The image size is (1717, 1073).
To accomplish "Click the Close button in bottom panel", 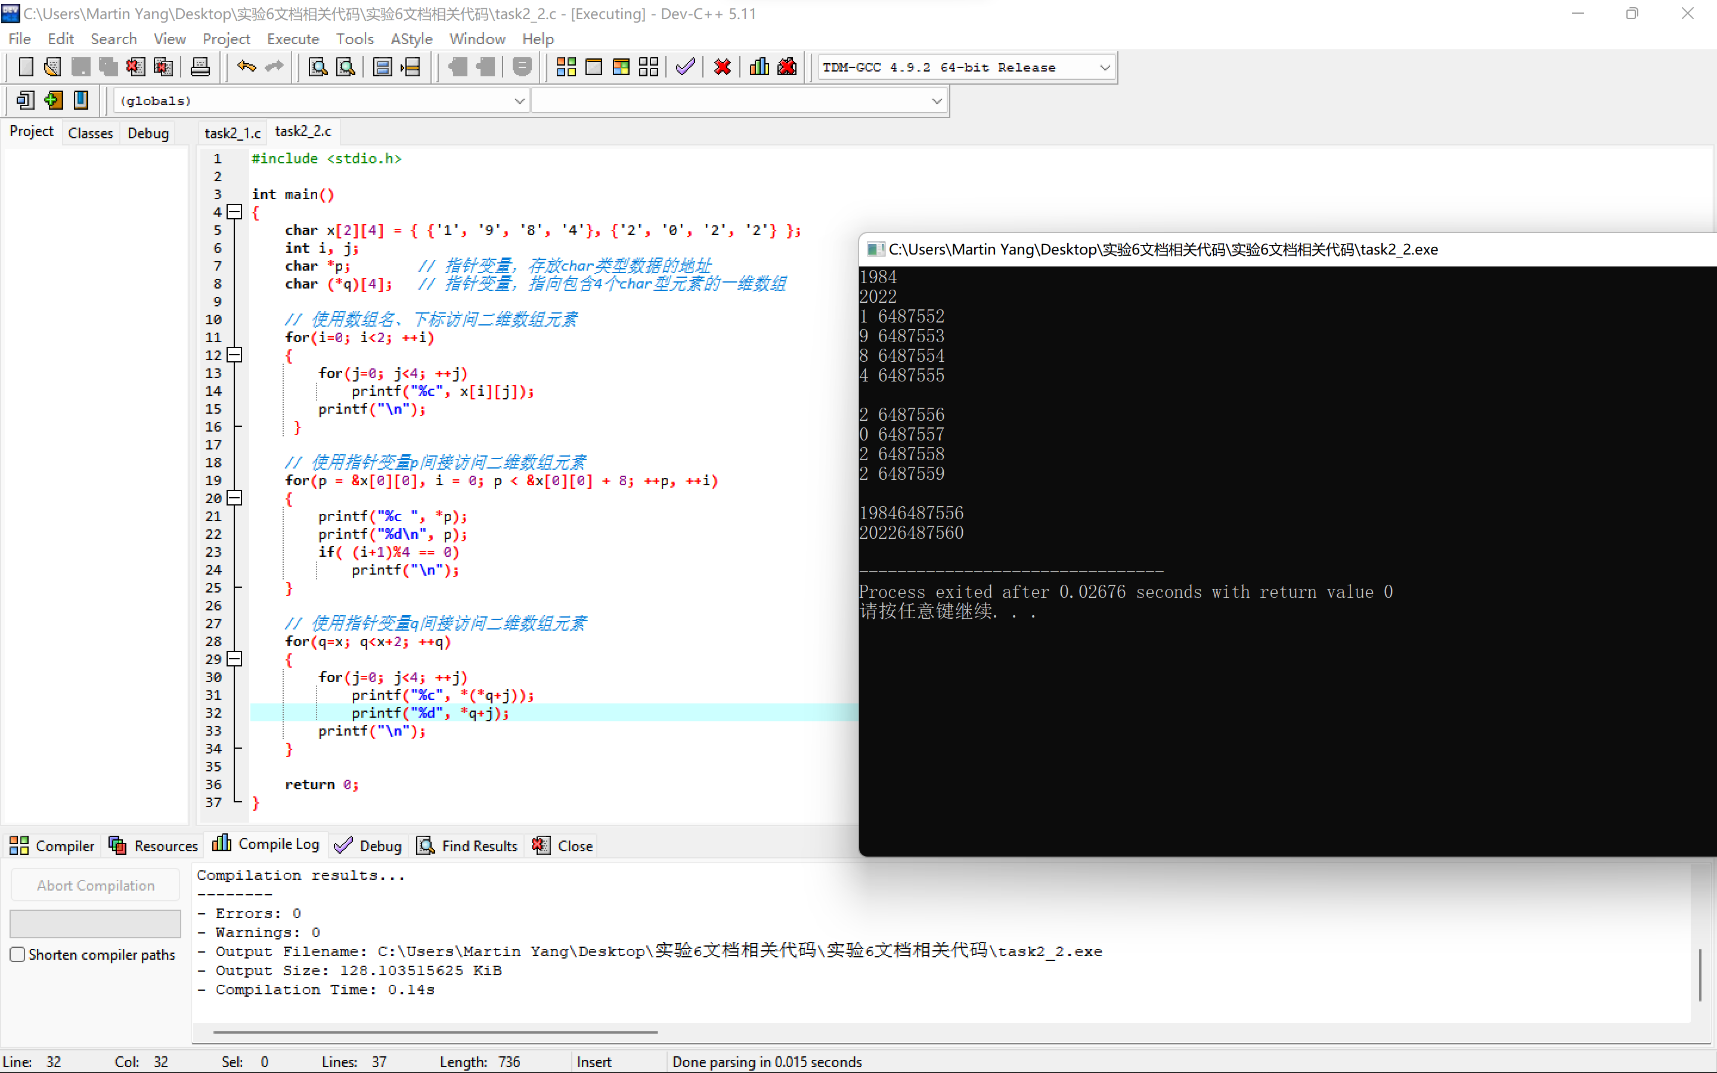I will coord(563,845).
